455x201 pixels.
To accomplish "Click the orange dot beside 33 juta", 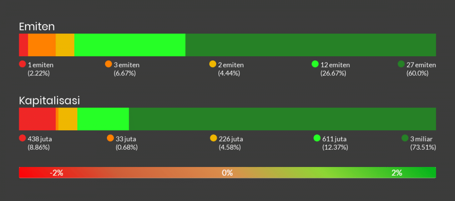I will click(110, 138).
